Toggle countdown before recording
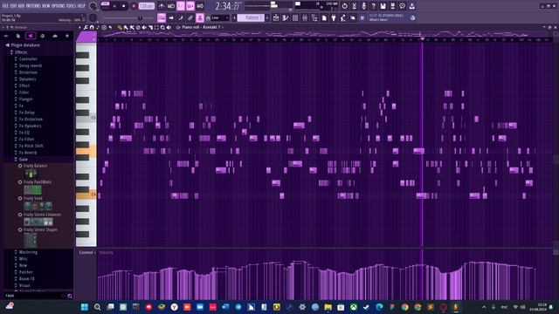This screenshot has width=559, height=314. (x=181, y=6)
